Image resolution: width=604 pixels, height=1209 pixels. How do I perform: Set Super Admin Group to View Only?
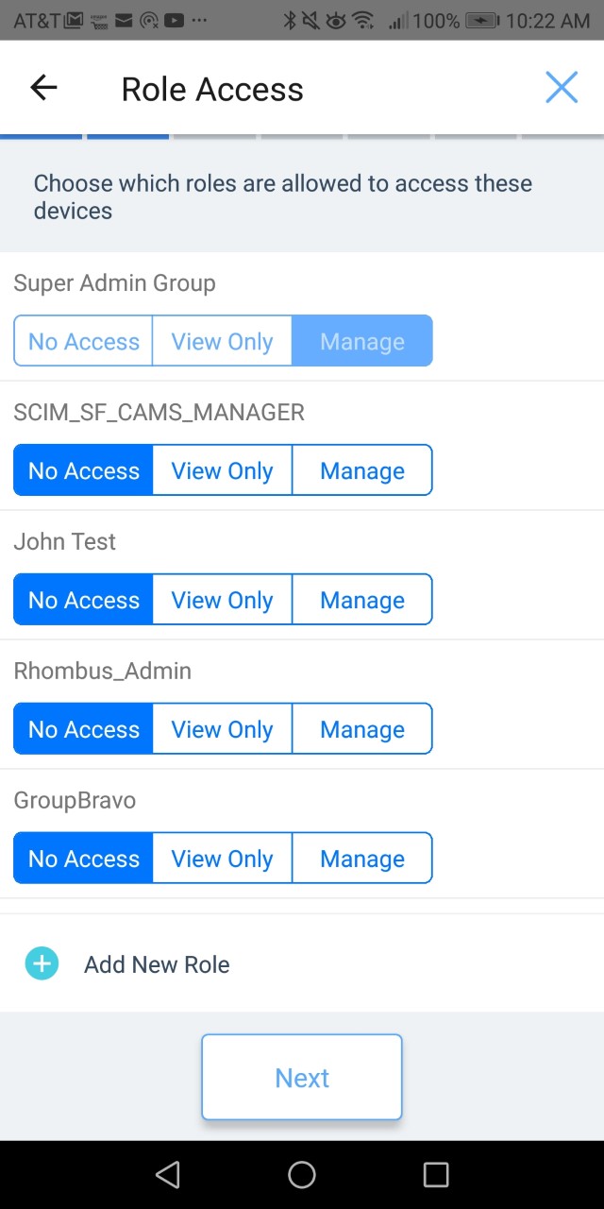coord(222,341)
